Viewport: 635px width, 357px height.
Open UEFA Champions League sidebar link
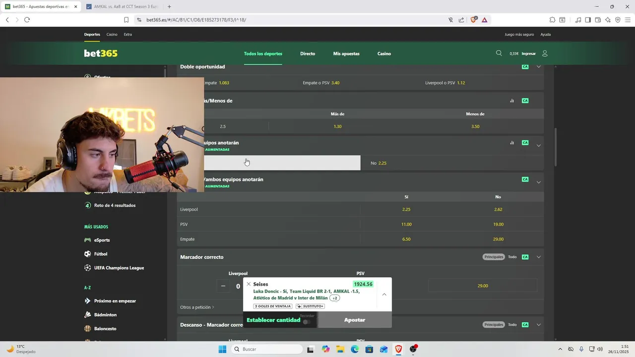tap(119, 268)
